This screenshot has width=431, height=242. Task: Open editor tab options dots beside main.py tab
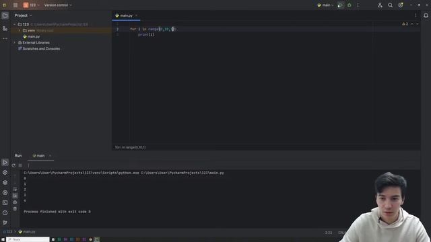click(416, 15)
